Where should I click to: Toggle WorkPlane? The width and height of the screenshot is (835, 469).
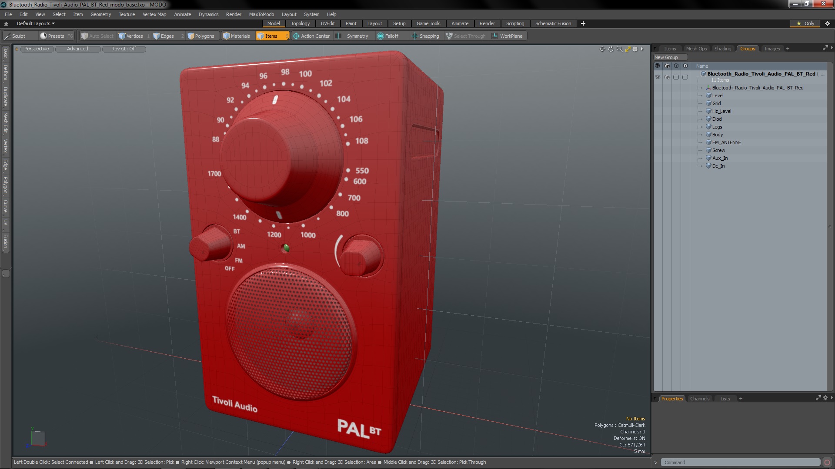pyautogui.click(x=508, y=36)
